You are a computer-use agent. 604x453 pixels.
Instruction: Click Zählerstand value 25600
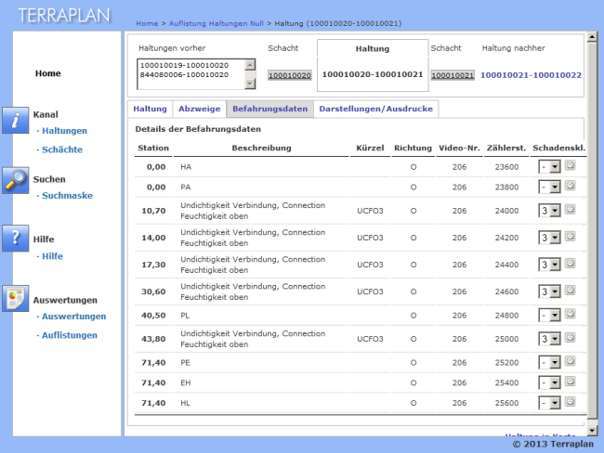(506, 403)
